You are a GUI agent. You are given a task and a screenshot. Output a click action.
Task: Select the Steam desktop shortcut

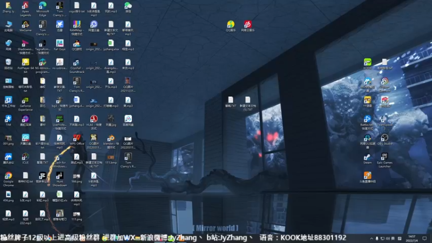pyautogui.click(x=367, y=159)
